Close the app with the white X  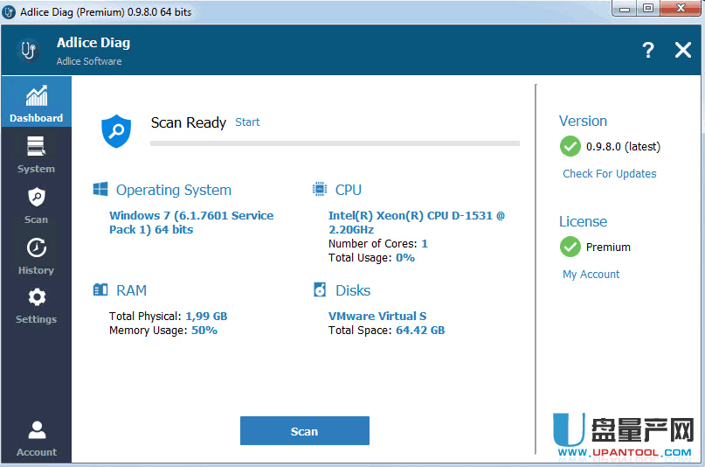point(683,51)
